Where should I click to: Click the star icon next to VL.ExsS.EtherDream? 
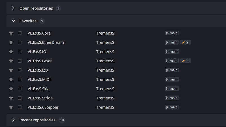(11, 42)
